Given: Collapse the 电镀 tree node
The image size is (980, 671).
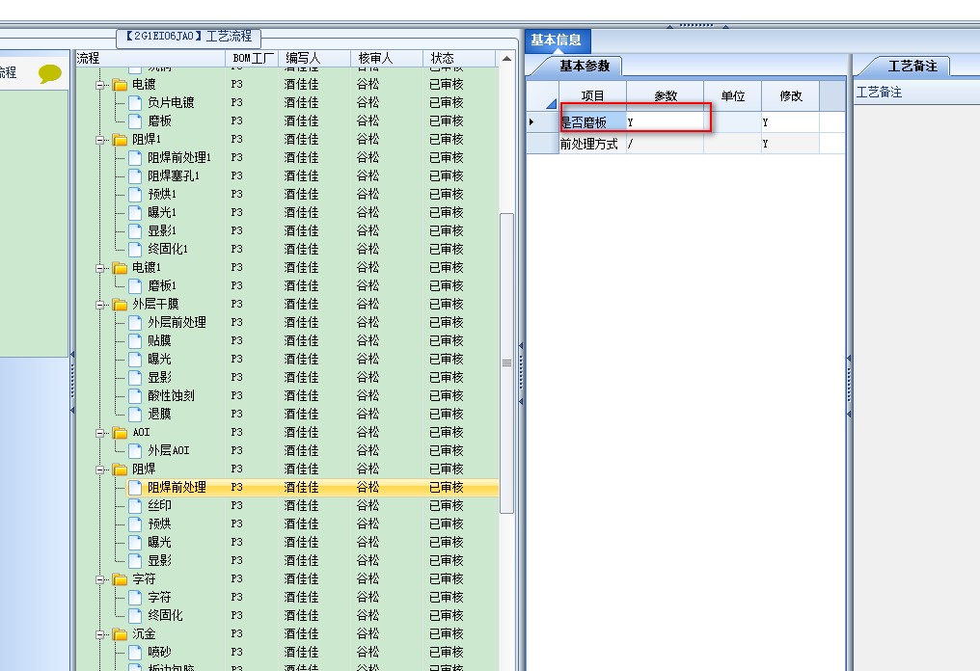Looking at the screenshot, I should pos(100,85).
